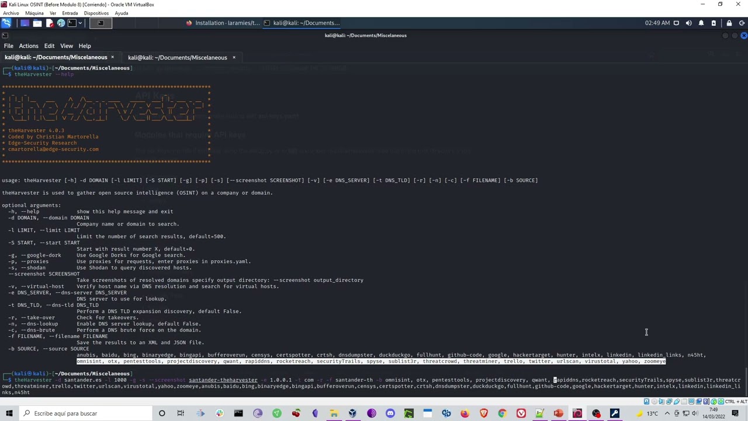748x421 pixels.
Task: Click the '-d DOMAIN, --domain DOMAIN' option line
Action: [x=49, y=218]
